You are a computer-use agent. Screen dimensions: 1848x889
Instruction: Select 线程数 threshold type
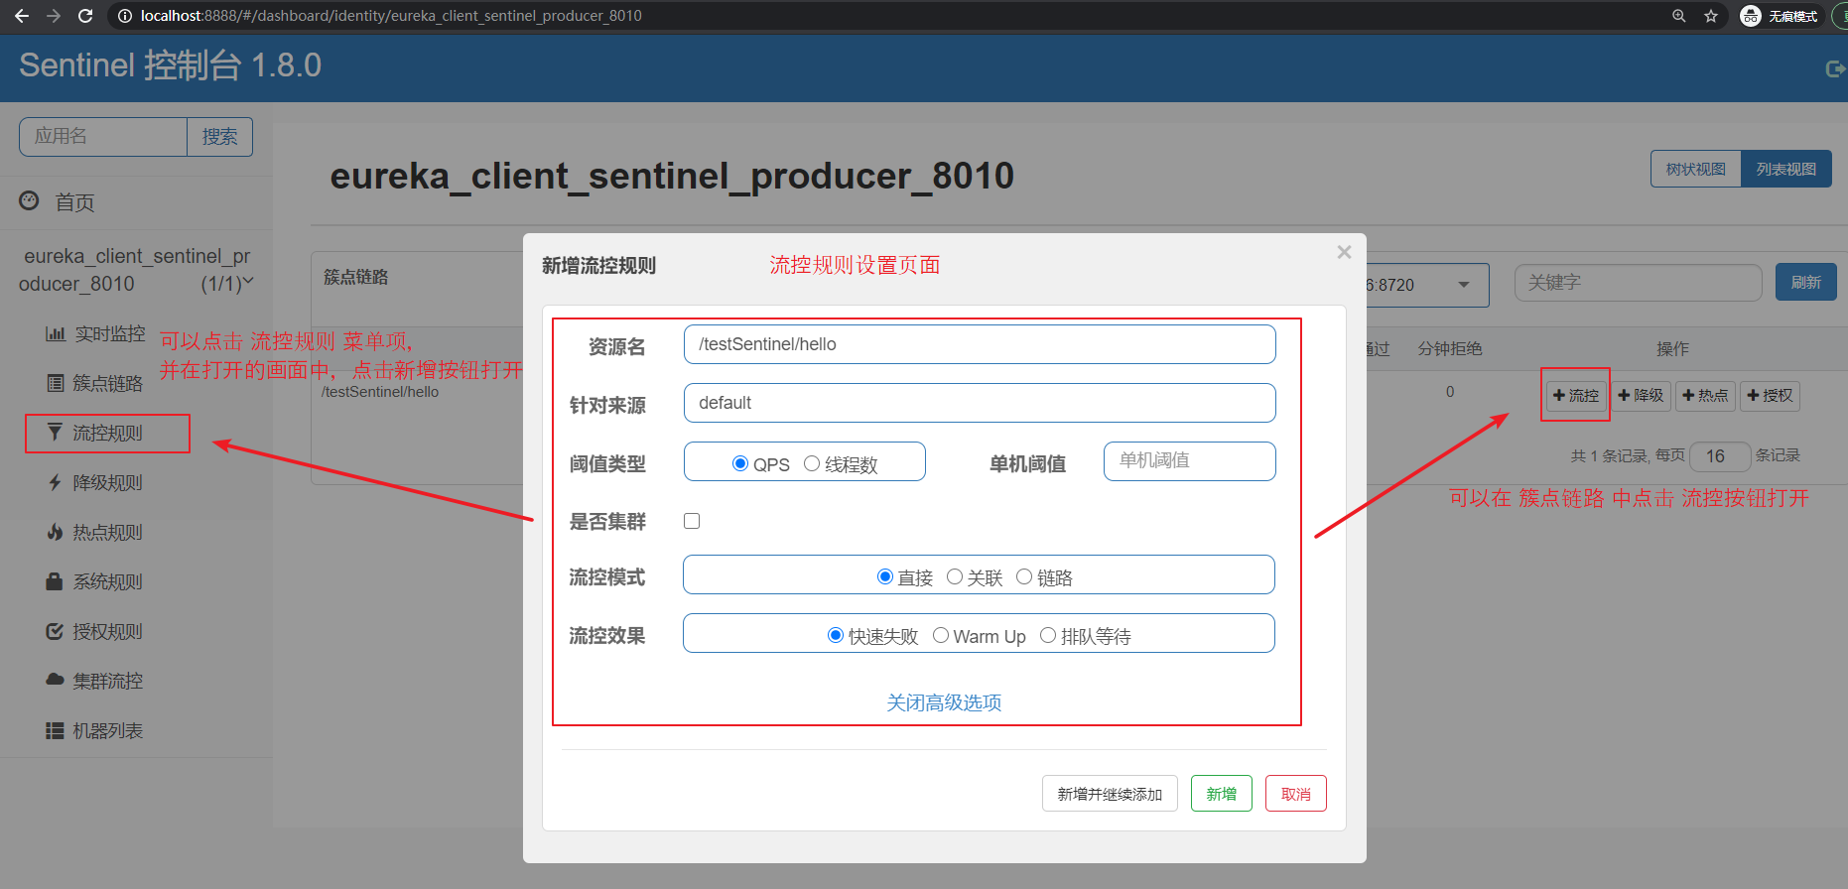[x=812, y=463]
